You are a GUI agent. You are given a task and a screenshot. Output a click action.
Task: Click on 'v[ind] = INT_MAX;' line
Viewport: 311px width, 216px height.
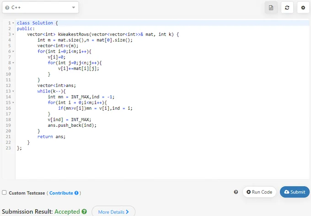[70, 120]
